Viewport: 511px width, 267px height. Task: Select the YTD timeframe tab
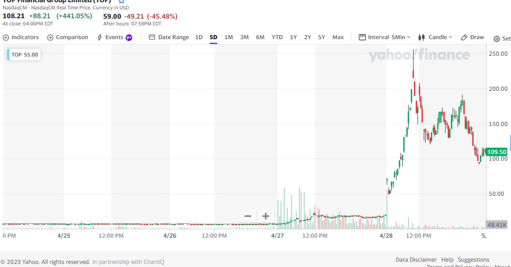277,37
